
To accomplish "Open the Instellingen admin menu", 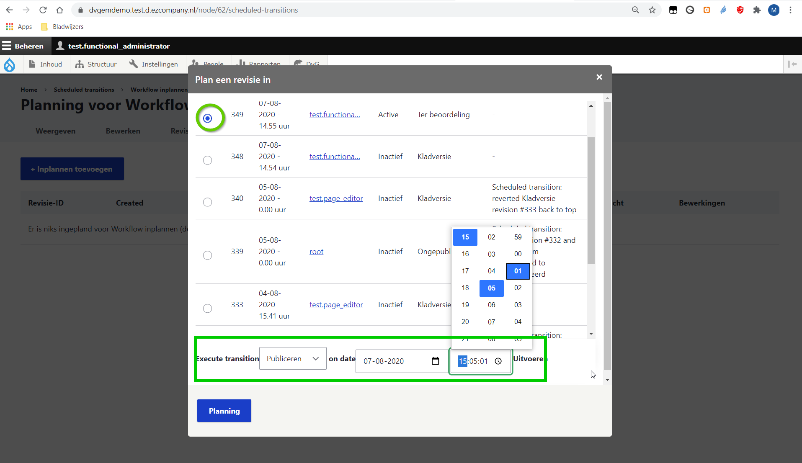I will [154, 64].
